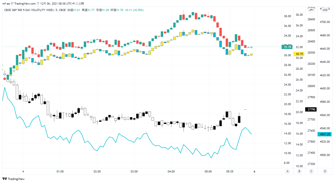Viewport: 335px width, 183px height.
Task: Open the JPY currency selector on price scale
Action: coord(311,10)
